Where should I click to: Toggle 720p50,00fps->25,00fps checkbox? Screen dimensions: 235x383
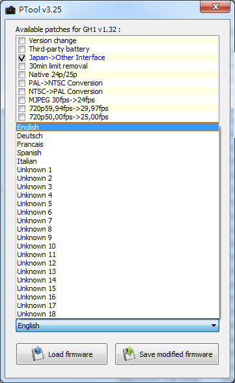click(x=21, y=117)
